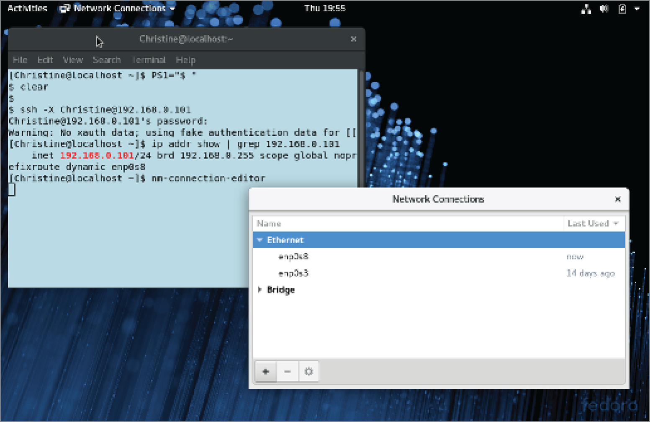
Task: Open system menu arrow in top bar
Action: coord(637,9)
